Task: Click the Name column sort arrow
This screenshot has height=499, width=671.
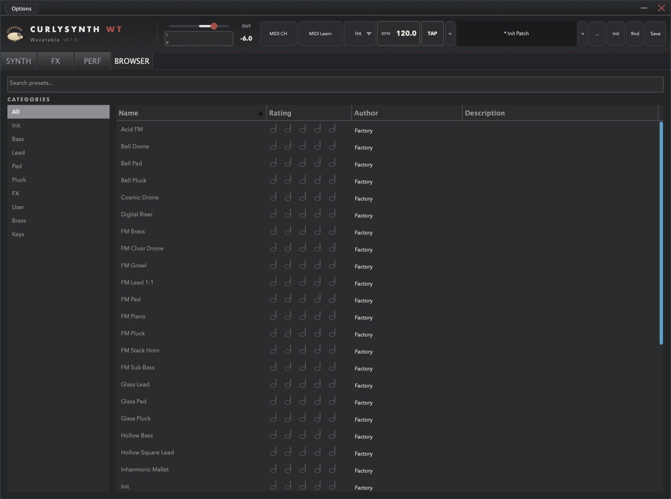Action: 260,113
